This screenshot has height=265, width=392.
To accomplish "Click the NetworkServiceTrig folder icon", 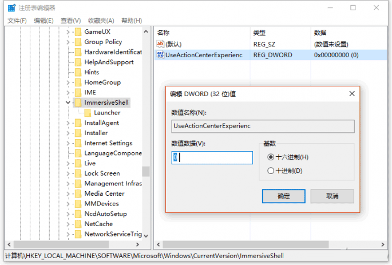I will [78, 234].
